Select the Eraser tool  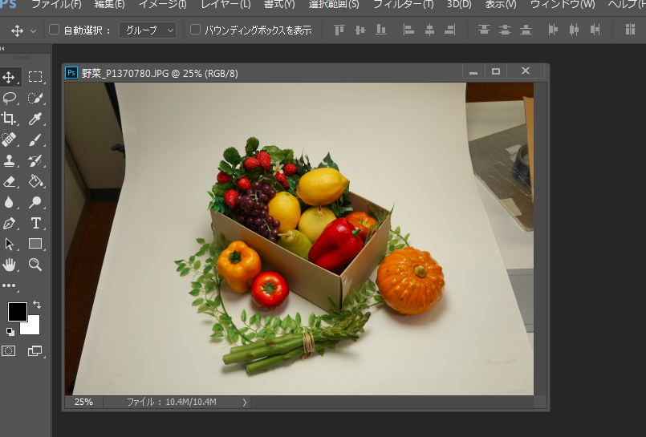(9, 181)
